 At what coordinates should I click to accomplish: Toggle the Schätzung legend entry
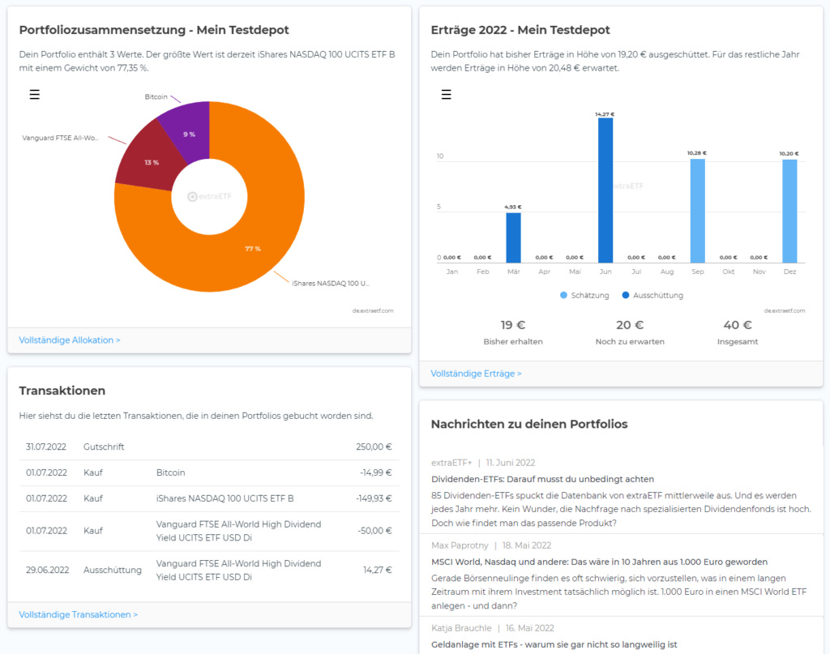(x=584, y=295)
